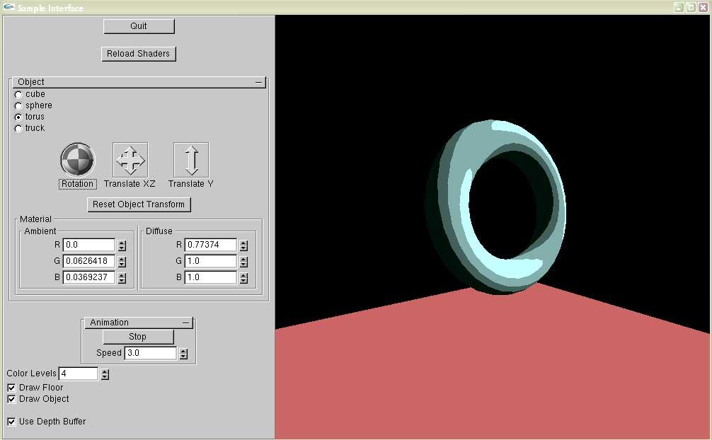Image resolution: width=712 pixels, height=440 pixels.
Task: Disable the Use Depth Buffer checkbox
Action: point(11,422)
